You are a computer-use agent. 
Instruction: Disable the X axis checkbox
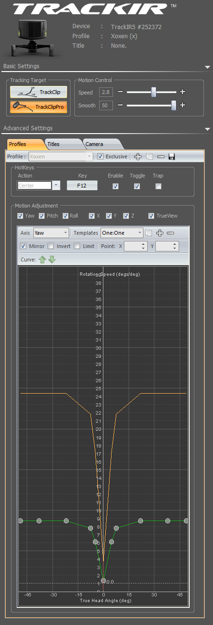92,216
